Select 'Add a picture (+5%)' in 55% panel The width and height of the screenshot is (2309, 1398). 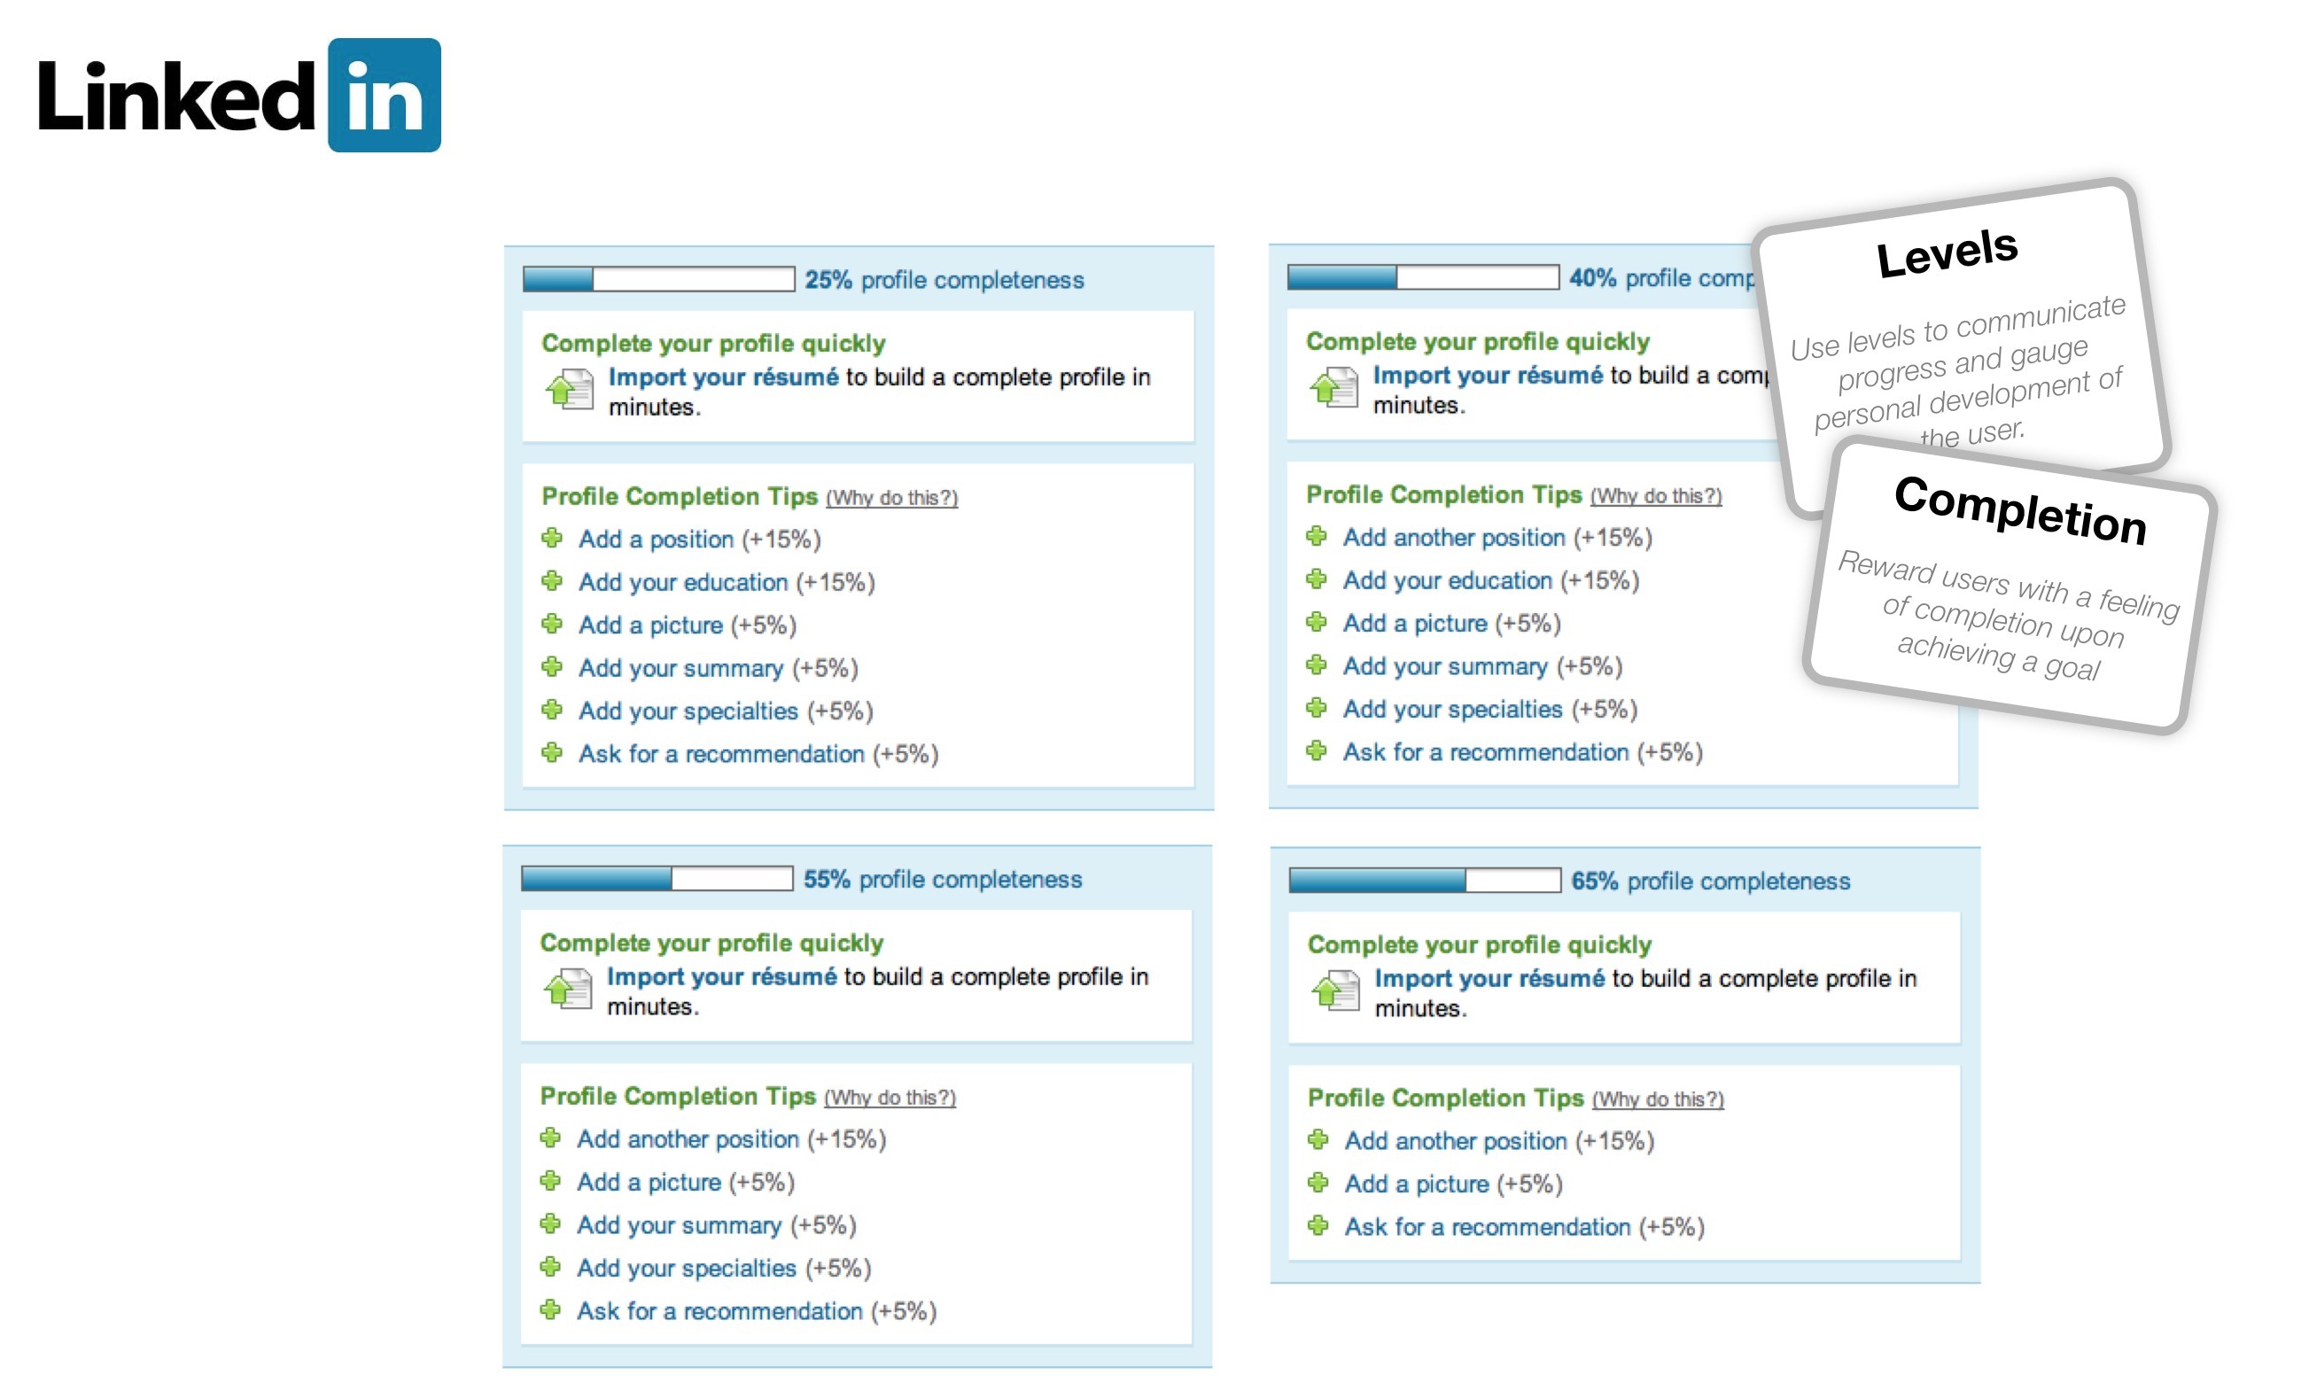pos(685,1182)
